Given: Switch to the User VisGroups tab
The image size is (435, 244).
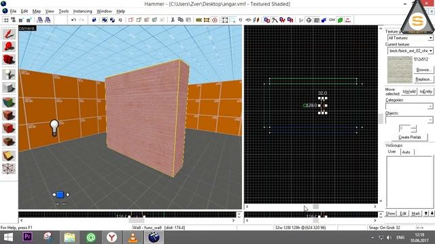Looking at the screenshot, I should pyautogui.click(x=392, y=152).
